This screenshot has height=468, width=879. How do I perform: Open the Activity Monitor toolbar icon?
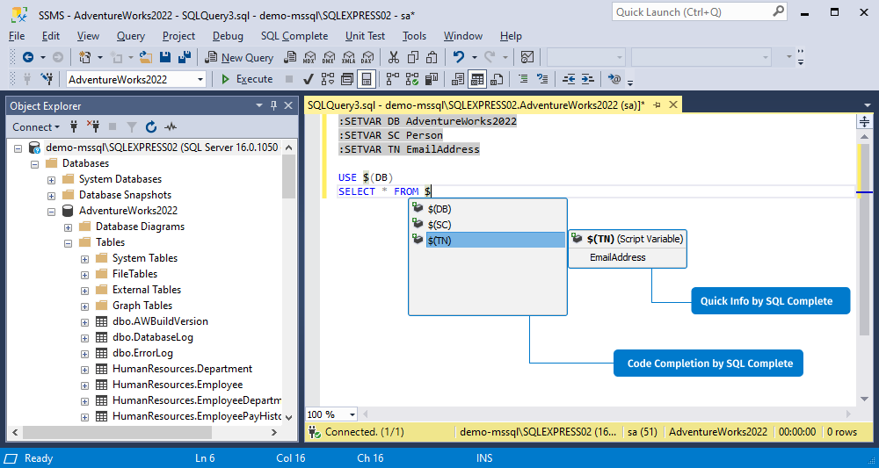(x=527, y=57)
